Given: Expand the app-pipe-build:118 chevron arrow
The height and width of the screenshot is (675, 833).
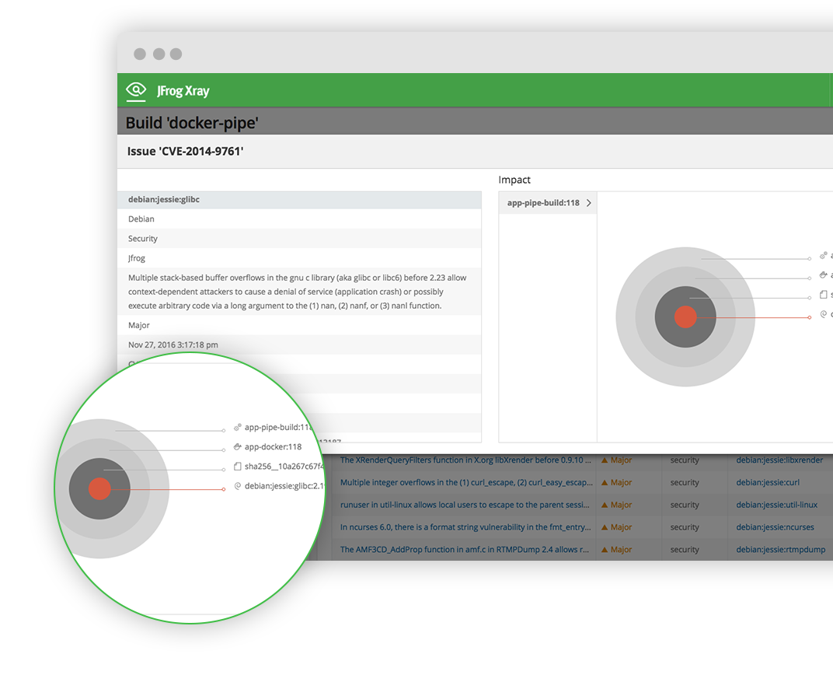Looking at the screenshot, I should pos(589,203).
